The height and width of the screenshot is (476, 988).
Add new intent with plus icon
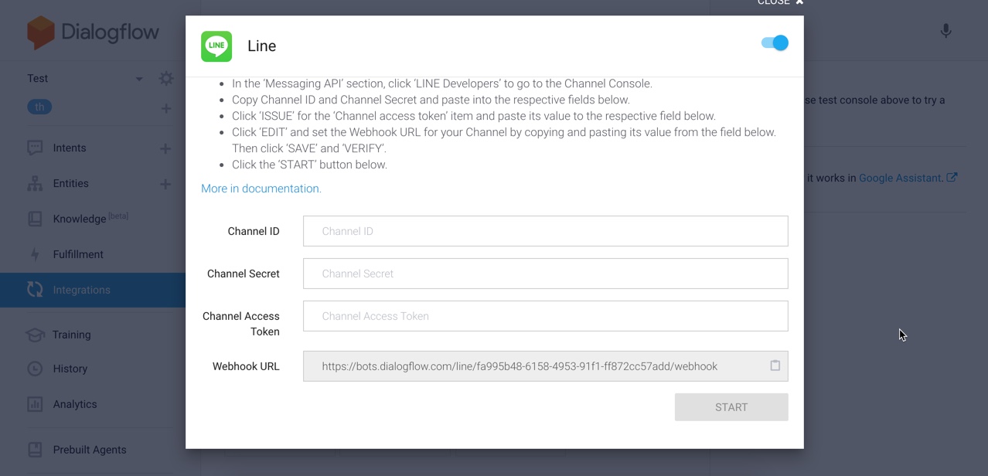pos(165,148)
